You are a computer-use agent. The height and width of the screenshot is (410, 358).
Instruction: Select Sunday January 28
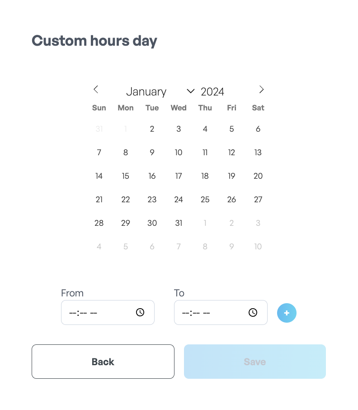coord(99,223)
